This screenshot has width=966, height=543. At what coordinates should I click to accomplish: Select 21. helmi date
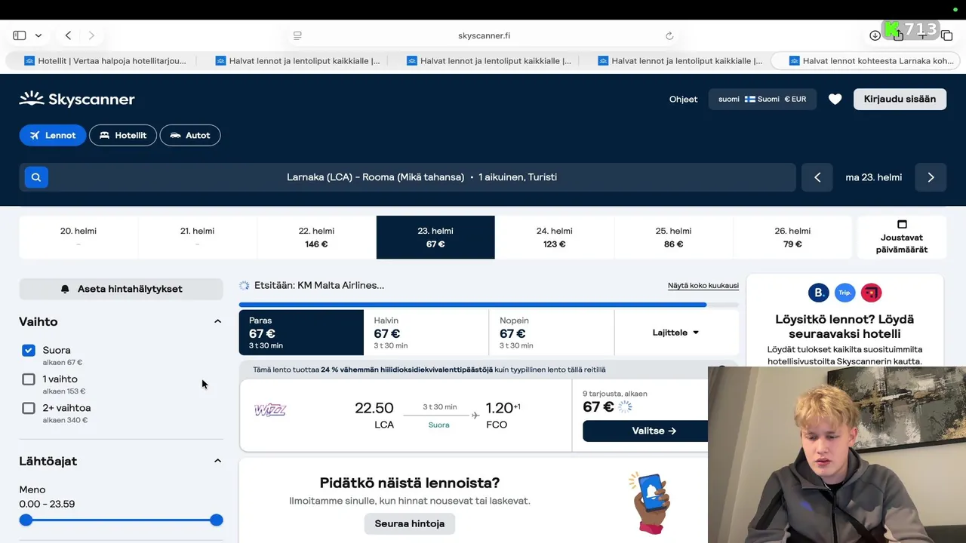point(197,238)
